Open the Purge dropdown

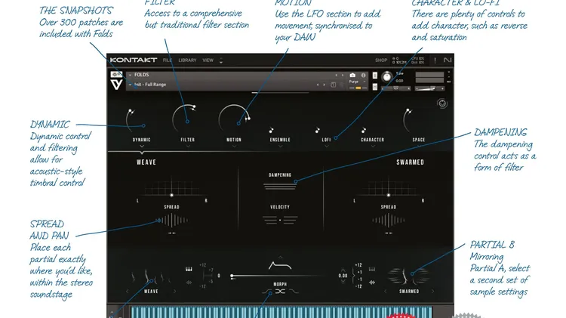click(x=358, y=82)
